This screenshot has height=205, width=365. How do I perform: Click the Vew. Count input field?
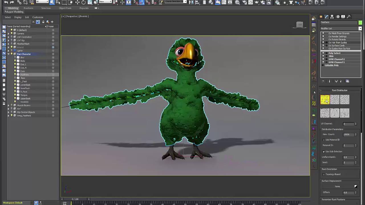tap(348, 134)
